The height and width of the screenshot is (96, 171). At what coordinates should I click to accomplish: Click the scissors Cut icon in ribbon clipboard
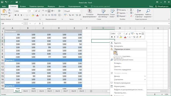9,10
